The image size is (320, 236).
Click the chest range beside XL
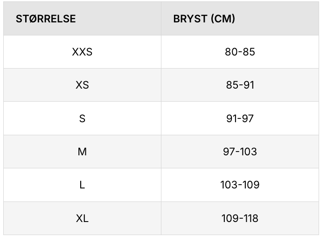240,218
